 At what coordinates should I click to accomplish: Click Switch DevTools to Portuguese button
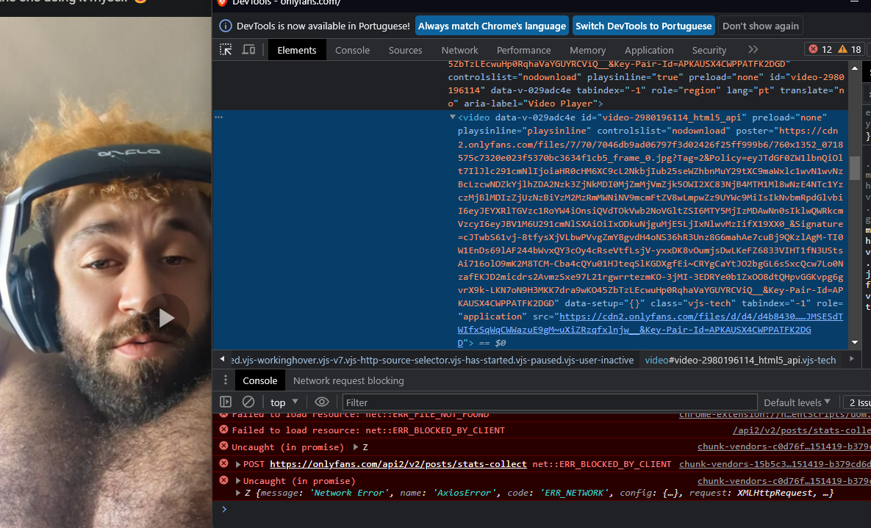tap(643, 26)
